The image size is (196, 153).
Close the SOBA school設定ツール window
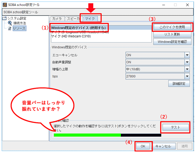coord(188,5)
